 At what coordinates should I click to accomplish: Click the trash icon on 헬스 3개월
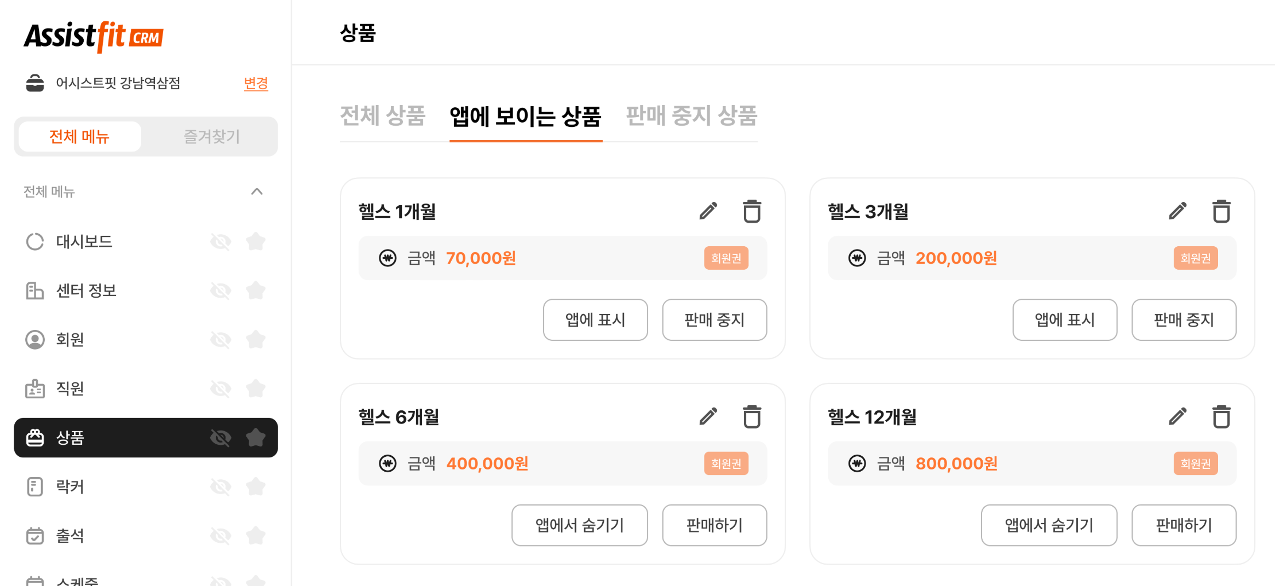point(1221,211)
